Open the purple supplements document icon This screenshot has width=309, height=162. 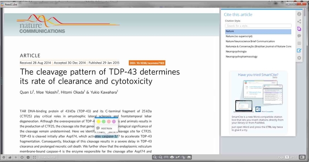(x=299, y=29)
